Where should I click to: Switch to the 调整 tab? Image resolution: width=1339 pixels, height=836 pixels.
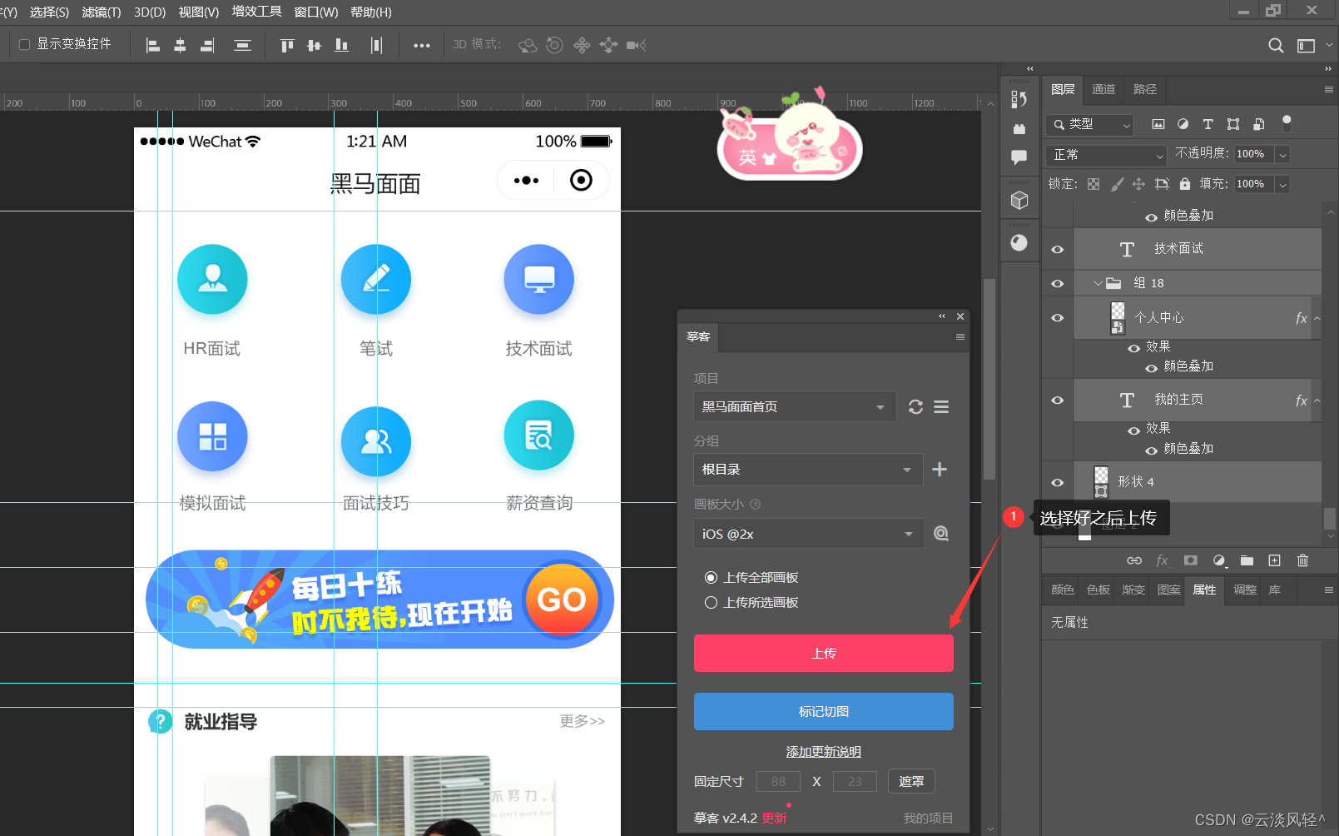point(1245,590)
